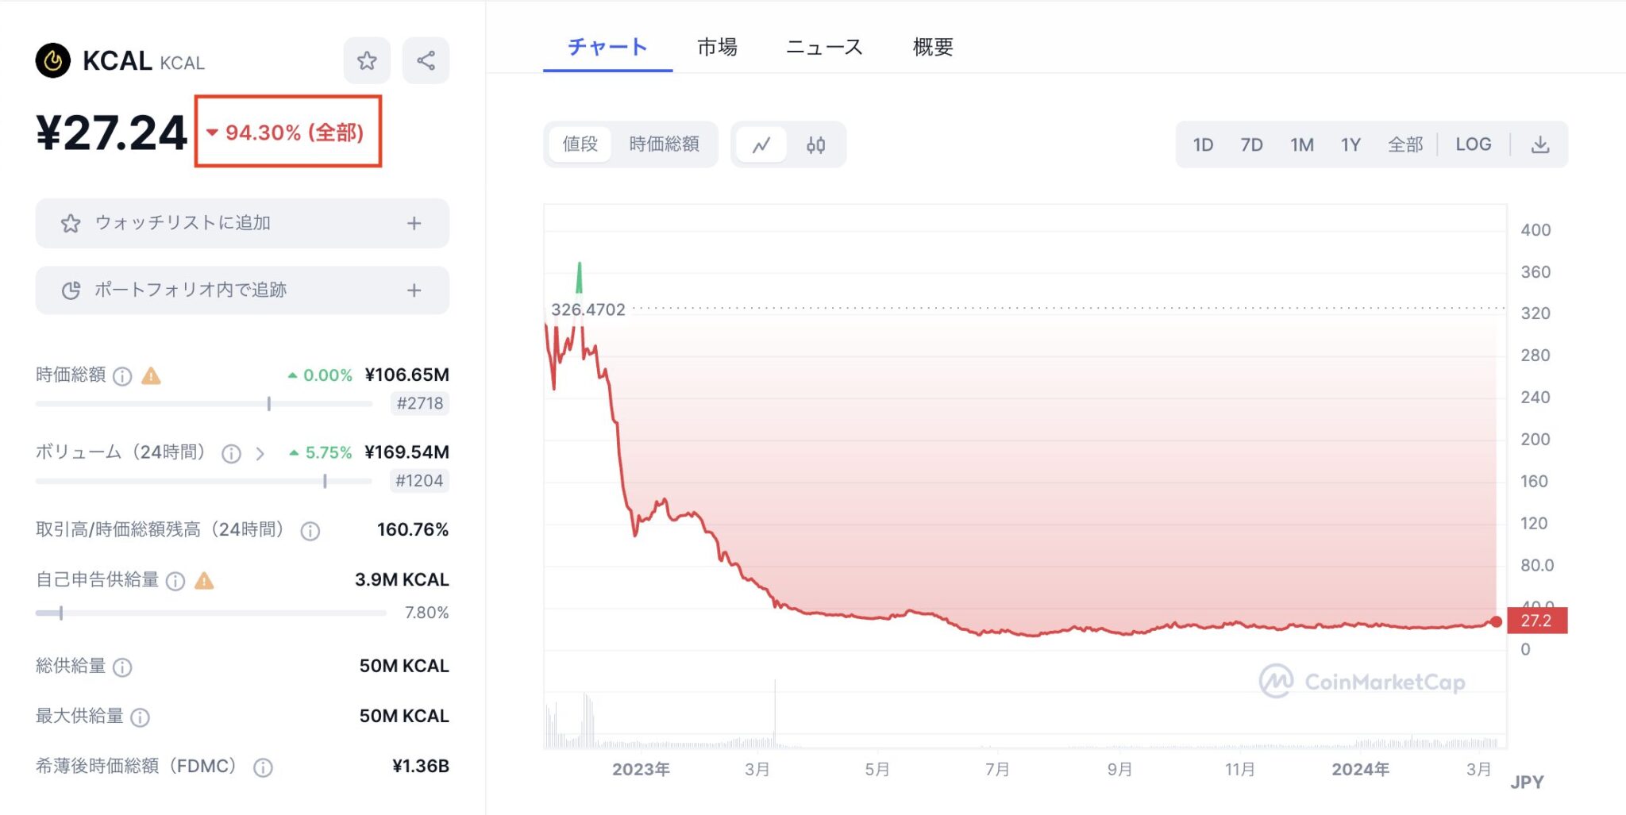
Task: Select the line chart type icon
Action: click(x=761, y=144)
